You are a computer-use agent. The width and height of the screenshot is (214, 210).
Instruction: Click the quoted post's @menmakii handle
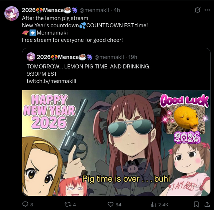tap(109, 57)
